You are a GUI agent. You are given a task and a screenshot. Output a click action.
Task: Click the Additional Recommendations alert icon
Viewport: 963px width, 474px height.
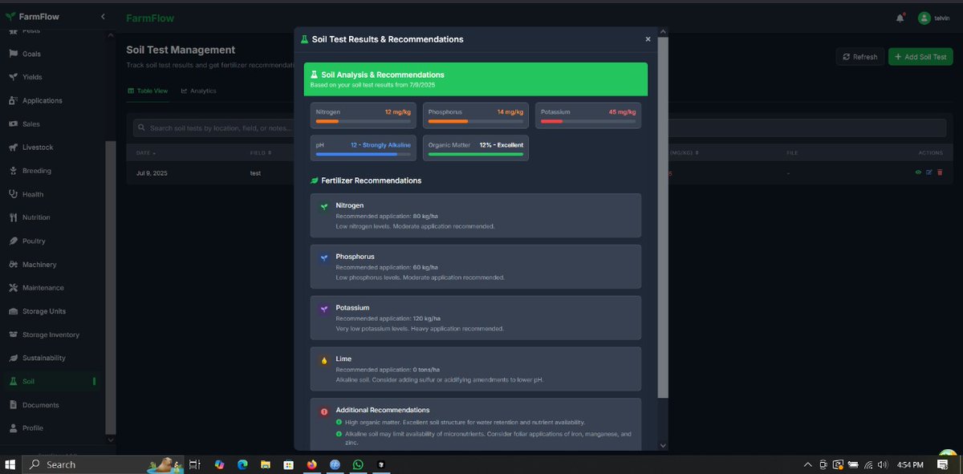[324, 411]
